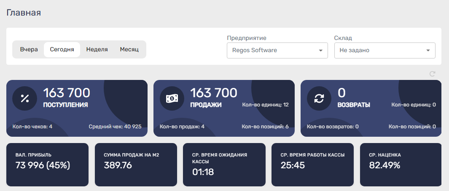Open the Ср. наценка tile
The width and height of the screenshot is (449, 191).
401,164
